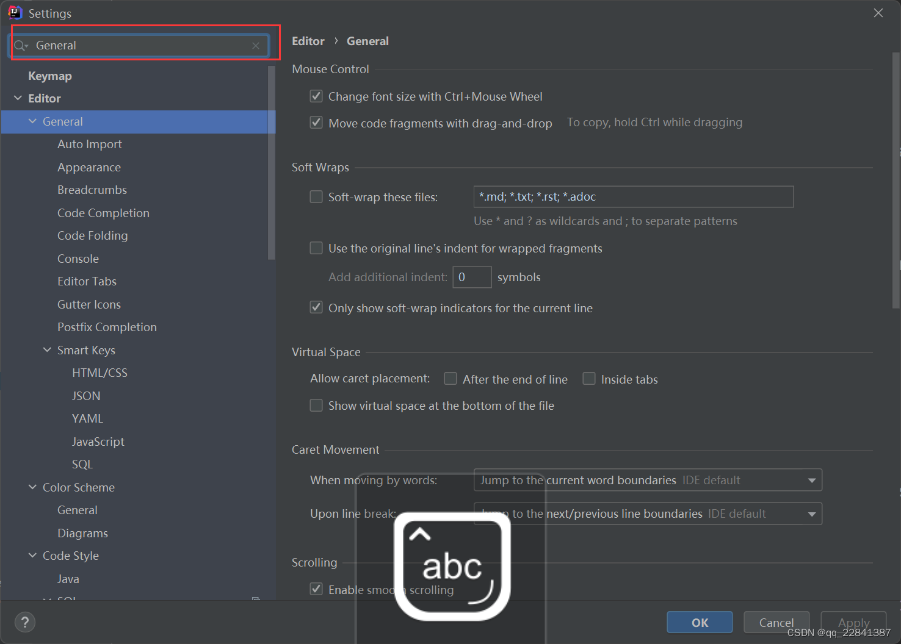Click the right panel vertical scrollbar
The image size is (901, 644).
click(896, 181)
